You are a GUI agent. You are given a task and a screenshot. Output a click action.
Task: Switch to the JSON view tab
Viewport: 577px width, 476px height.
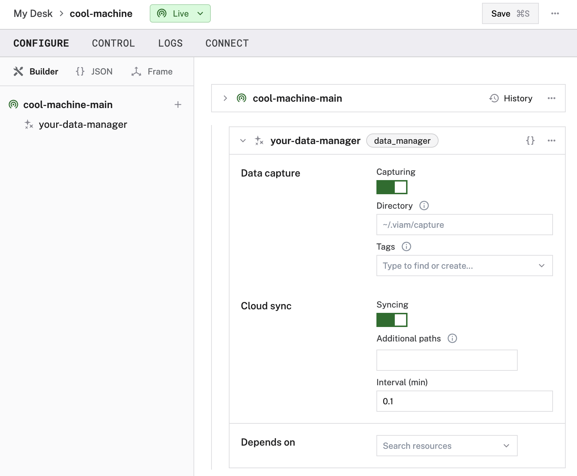point(94,71)
